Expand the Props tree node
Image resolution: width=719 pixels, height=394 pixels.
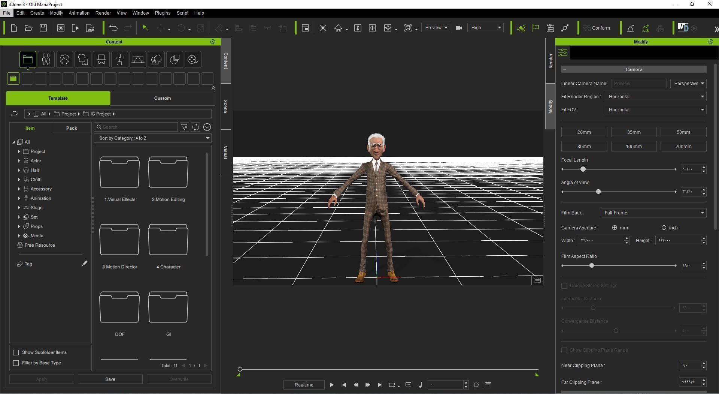(19, 226)
